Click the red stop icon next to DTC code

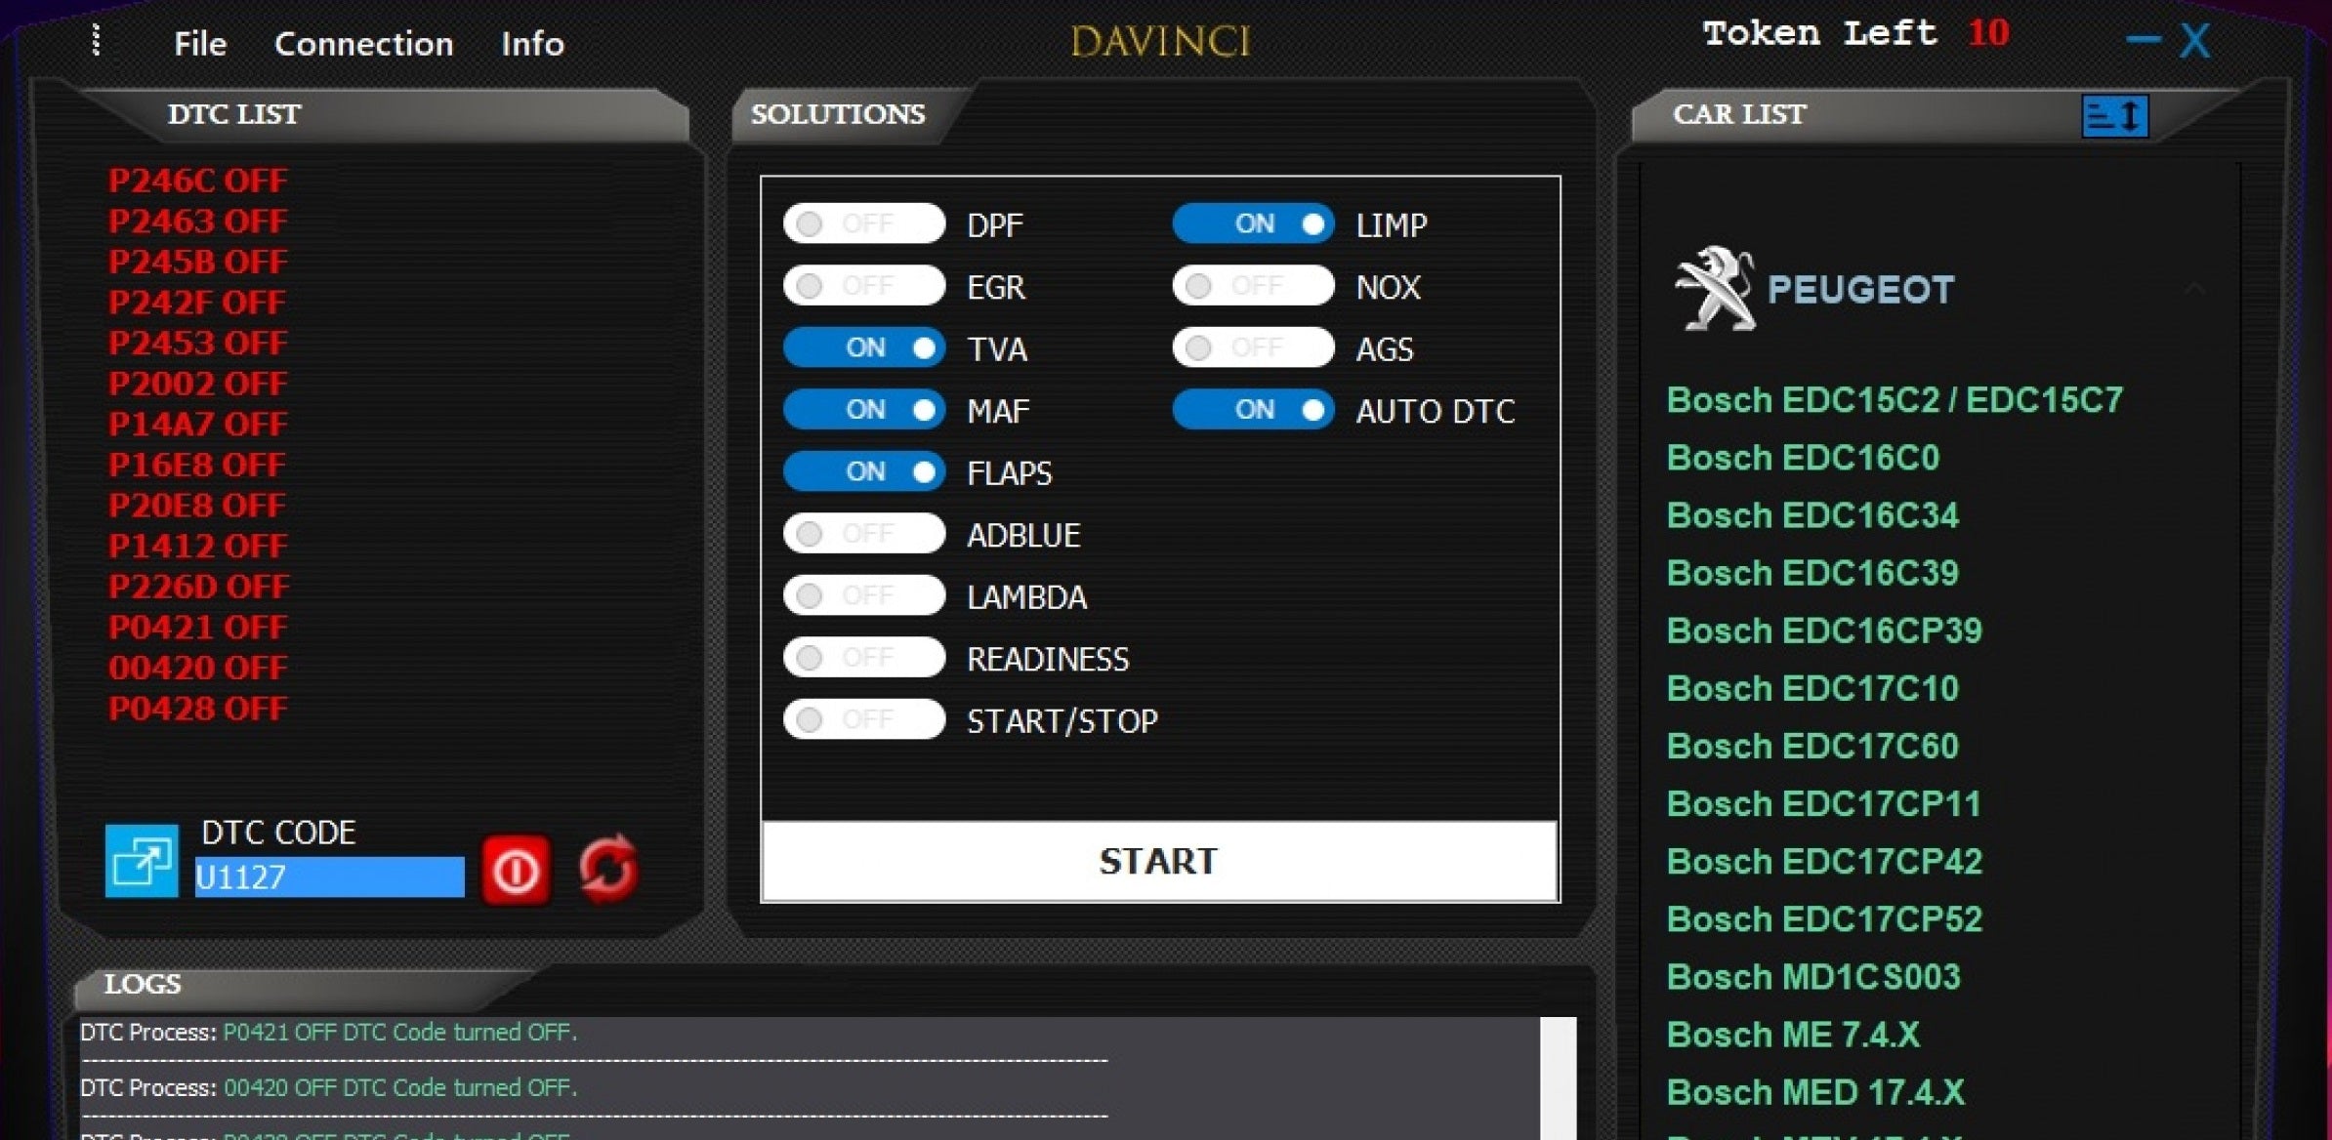click(516, 869)
